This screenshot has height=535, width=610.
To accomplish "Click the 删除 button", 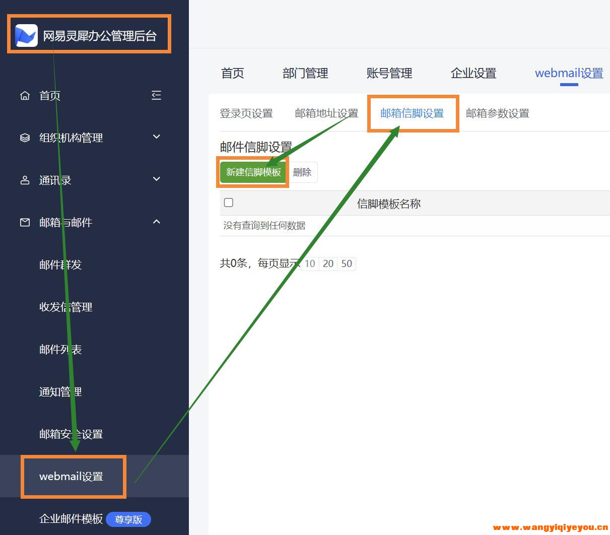I will (x=302, y=172).
